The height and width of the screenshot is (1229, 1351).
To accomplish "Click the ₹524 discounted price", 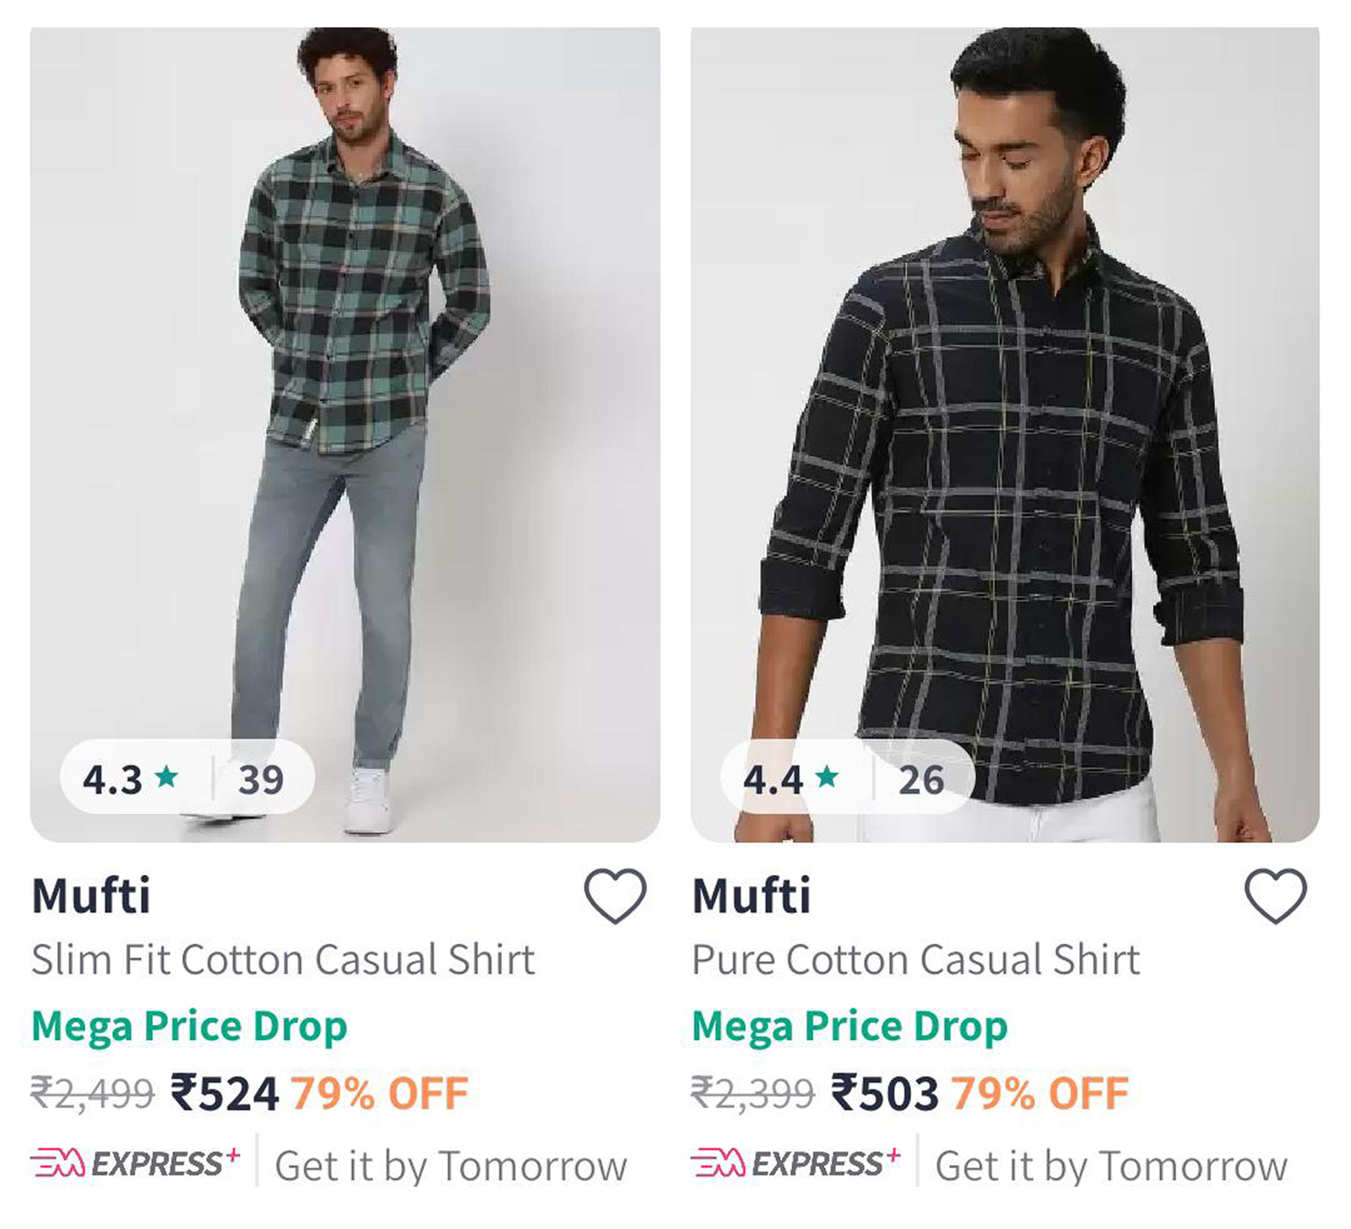I will click(x=225, y=1094).
